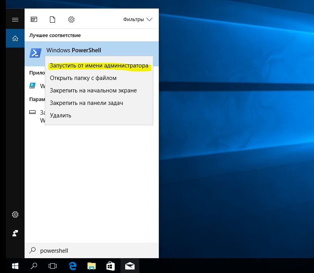This screenshot has width=314, height=273.
Task: Launch Microsoft Edge from taskbar
Action: (73, 266)
